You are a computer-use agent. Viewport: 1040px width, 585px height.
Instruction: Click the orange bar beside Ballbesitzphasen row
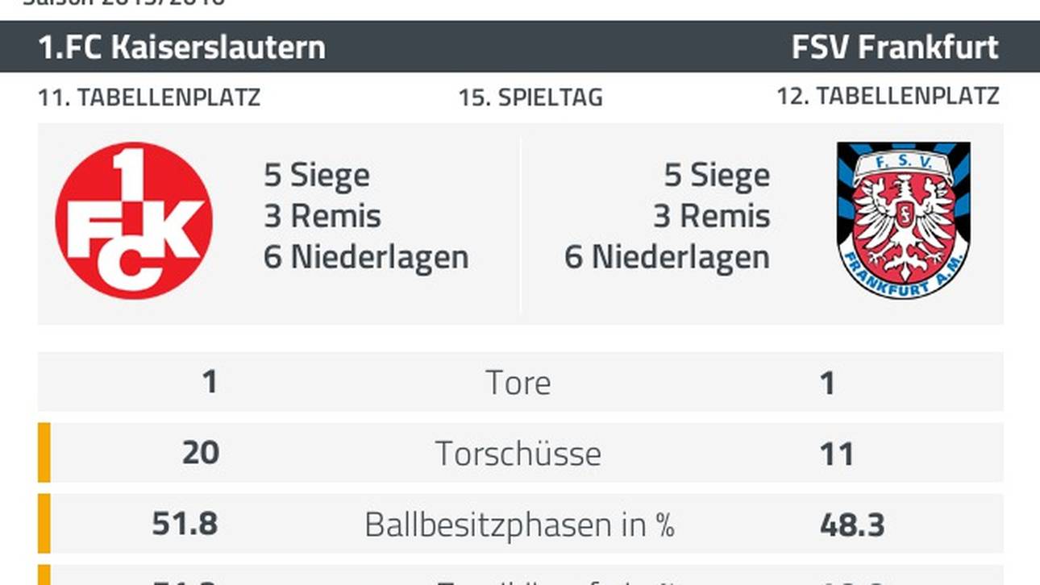44,524
